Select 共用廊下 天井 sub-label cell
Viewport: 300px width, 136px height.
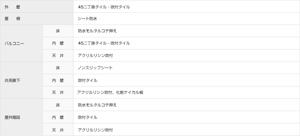(x=58, y=92)
